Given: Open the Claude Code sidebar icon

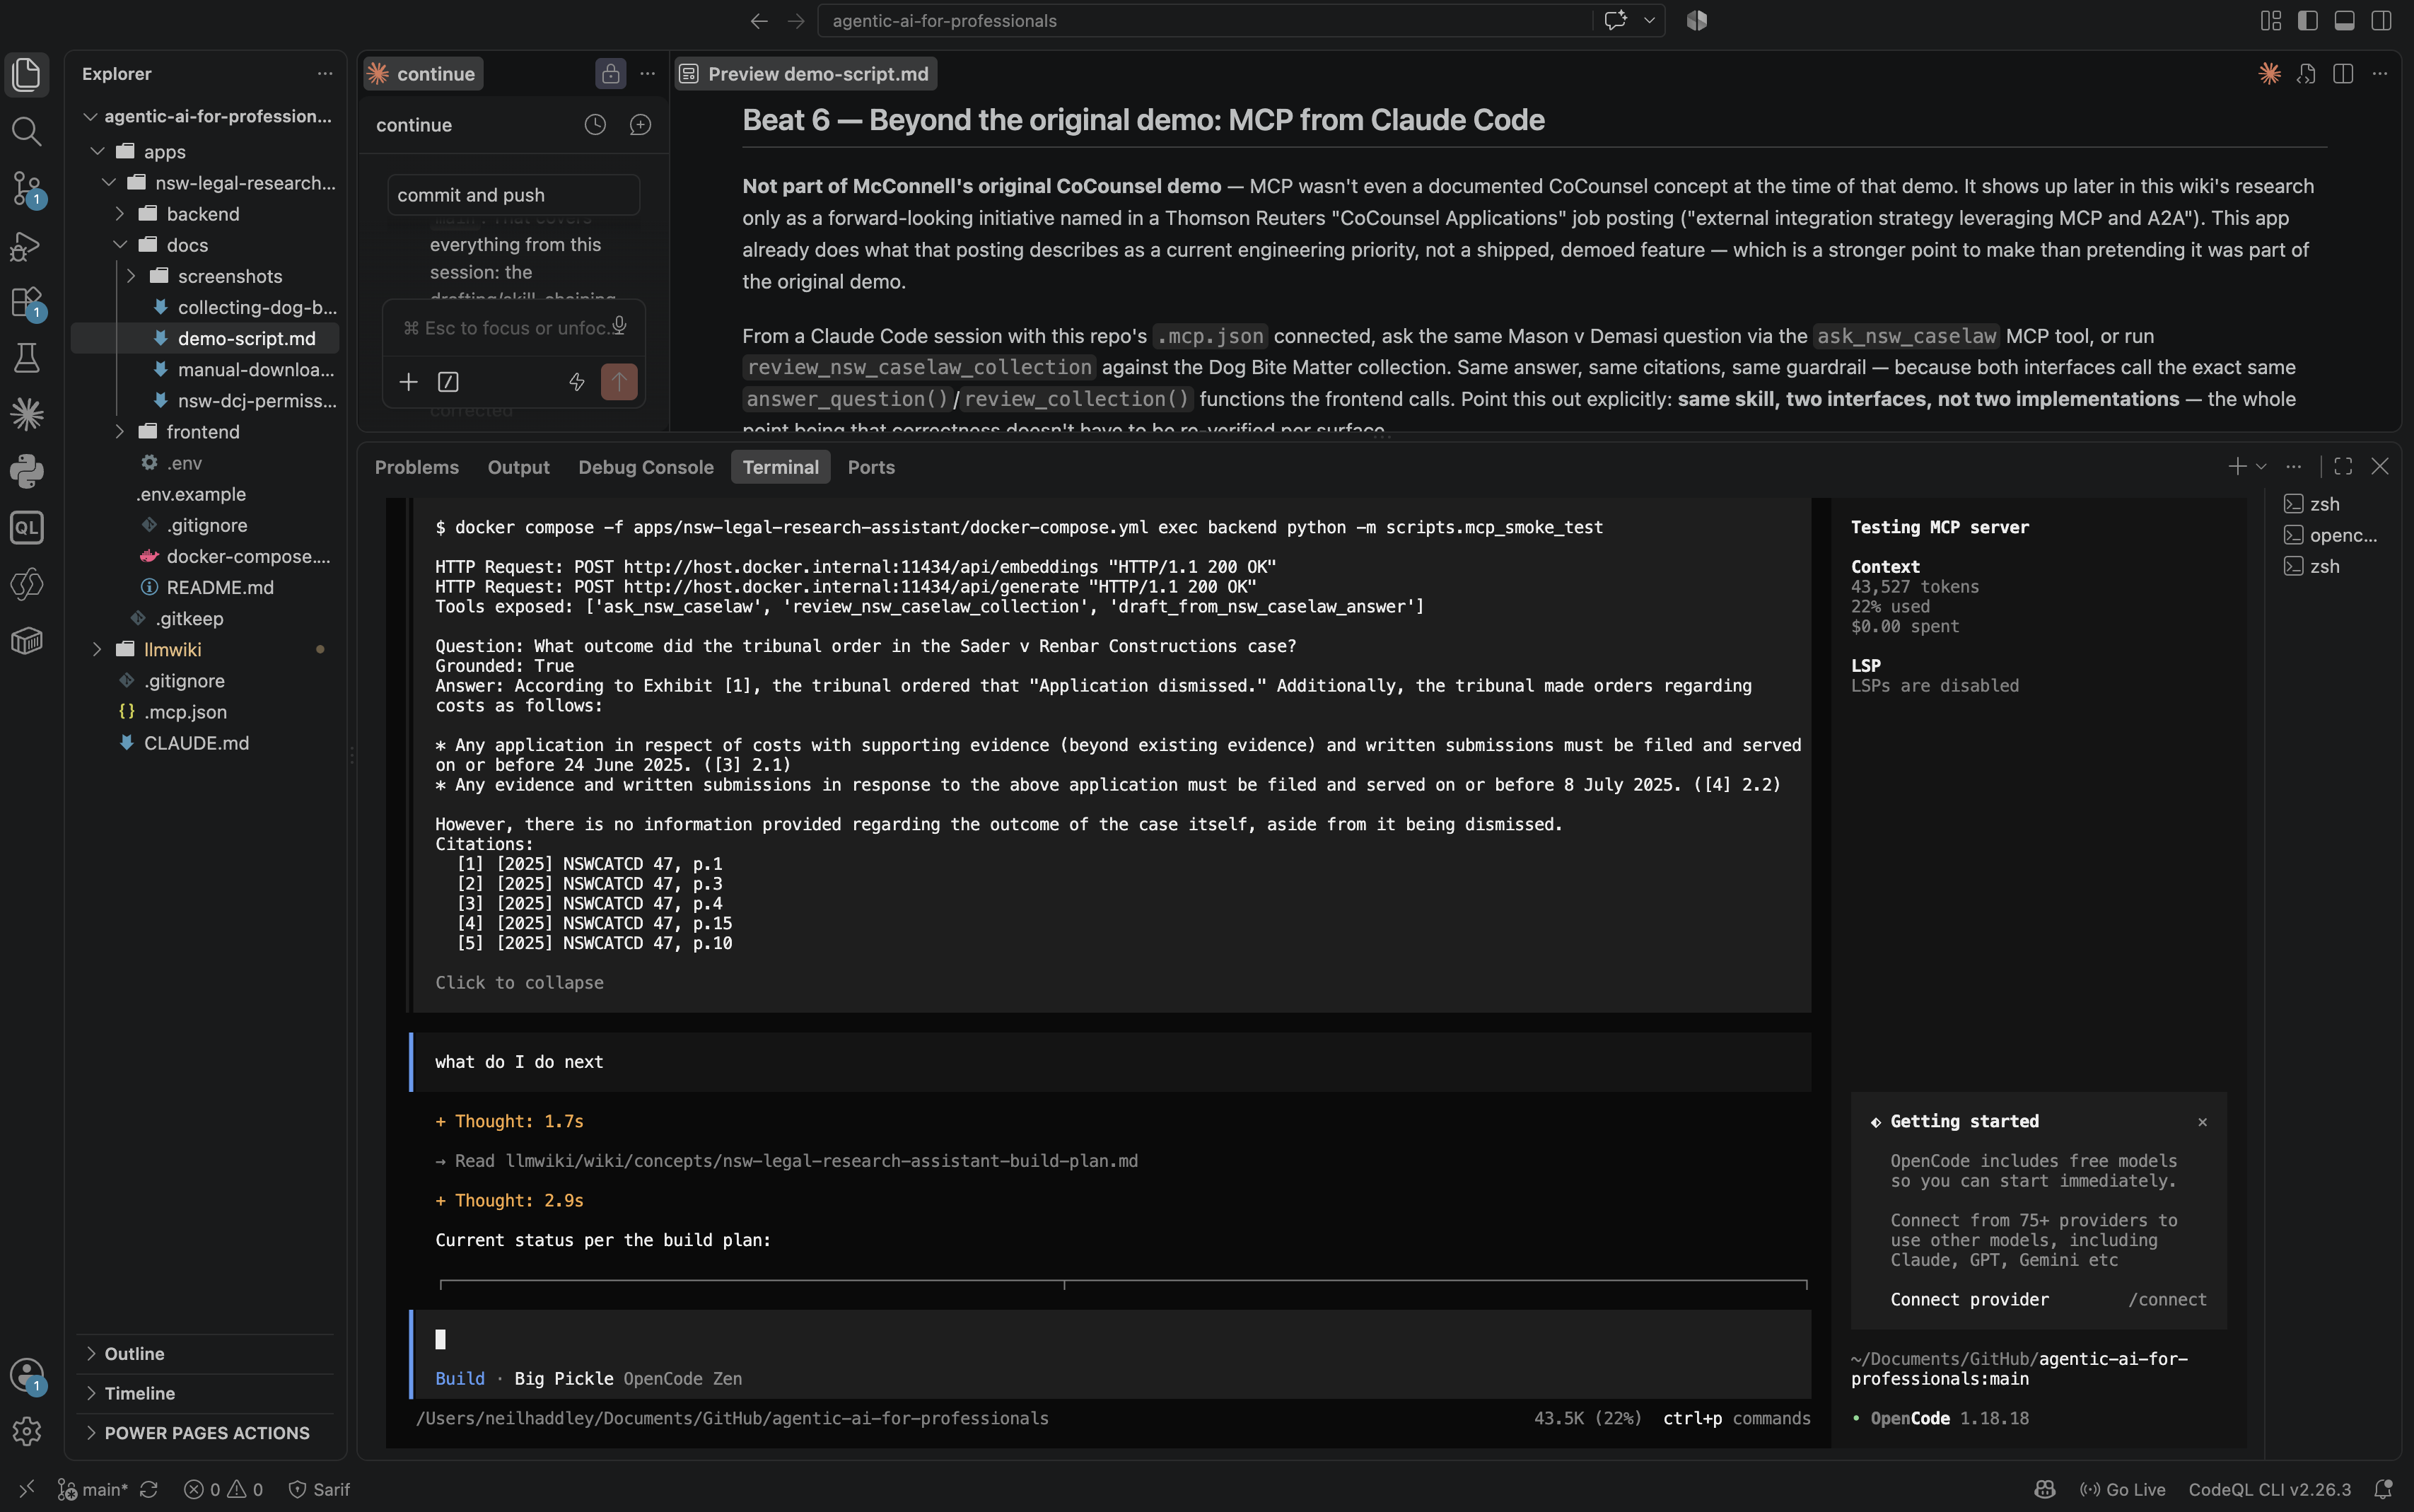Looking at the screenshot, I should point(27,414).
